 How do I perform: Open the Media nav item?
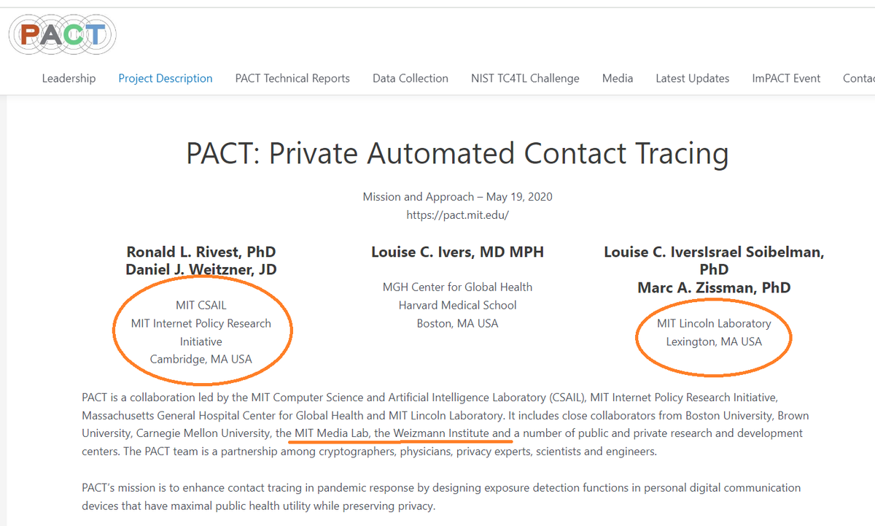point(618,78)
